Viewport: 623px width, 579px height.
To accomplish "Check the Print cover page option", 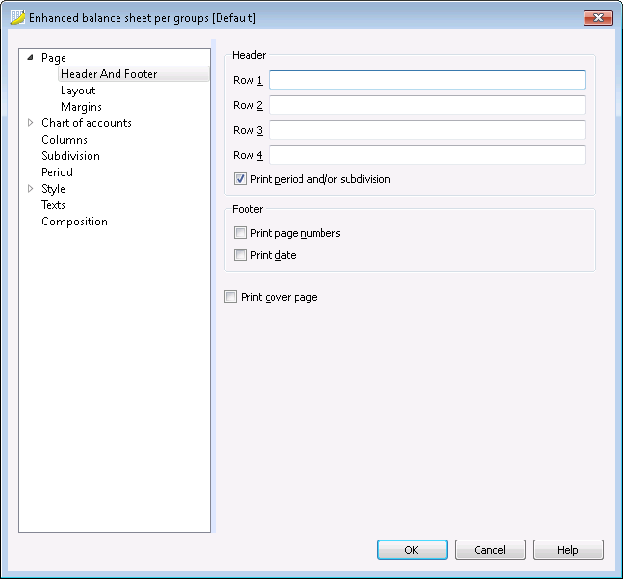I will [230, 297].
